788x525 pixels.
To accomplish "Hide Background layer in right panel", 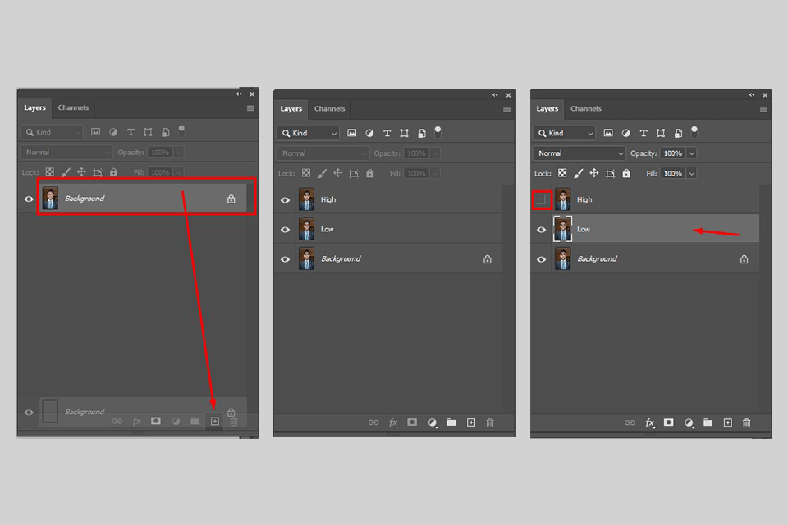I will click(x=541, y=259).
